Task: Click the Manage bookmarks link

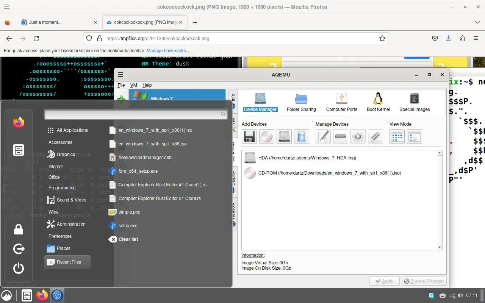Action: point(167,51)
